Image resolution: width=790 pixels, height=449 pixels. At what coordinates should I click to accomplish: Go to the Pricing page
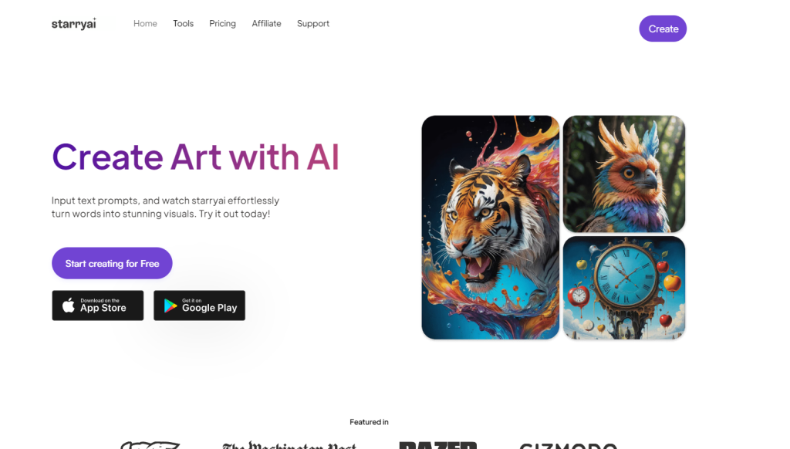click(x=222, y=24)
